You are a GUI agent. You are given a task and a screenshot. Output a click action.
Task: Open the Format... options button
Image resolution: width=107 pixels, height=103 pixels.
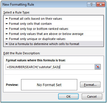(90, 85)
